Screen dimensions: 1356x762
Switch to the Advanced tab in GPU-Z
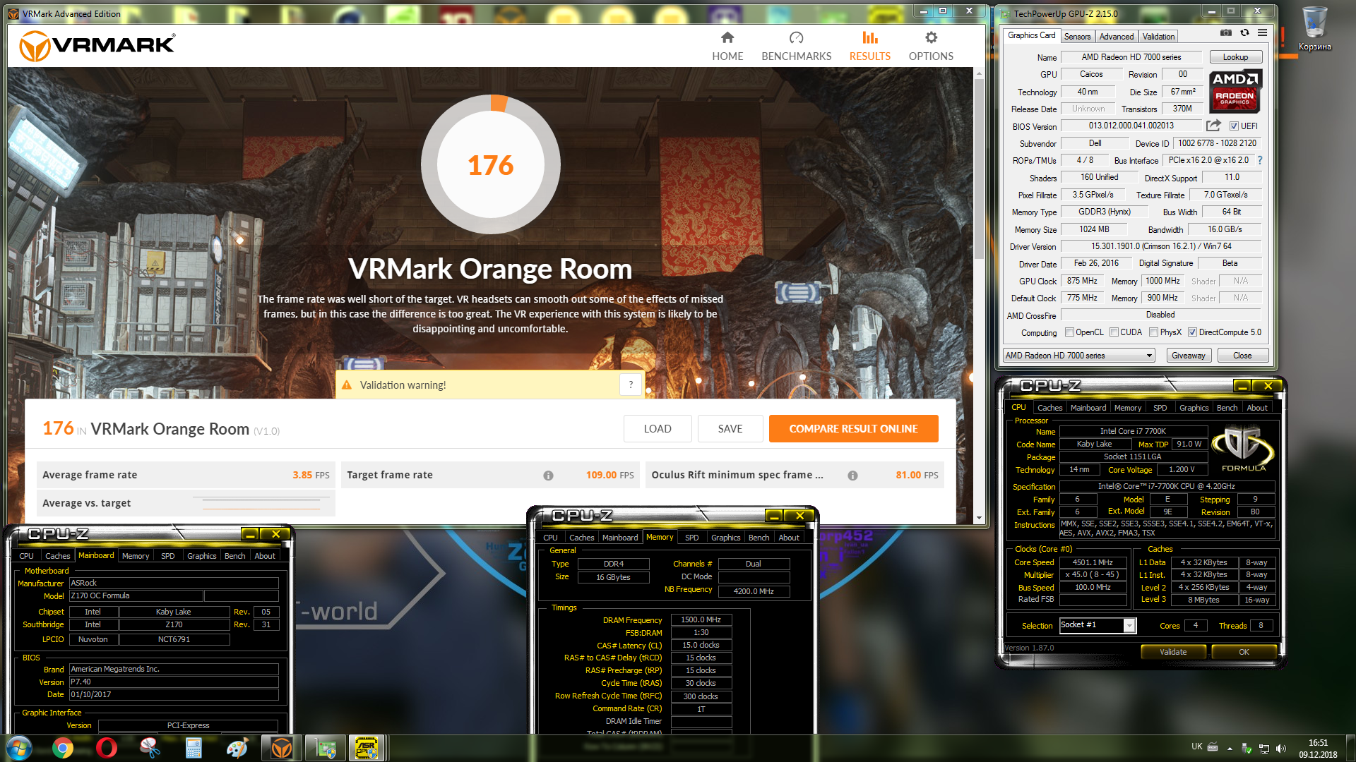[x=1116, y=37]
